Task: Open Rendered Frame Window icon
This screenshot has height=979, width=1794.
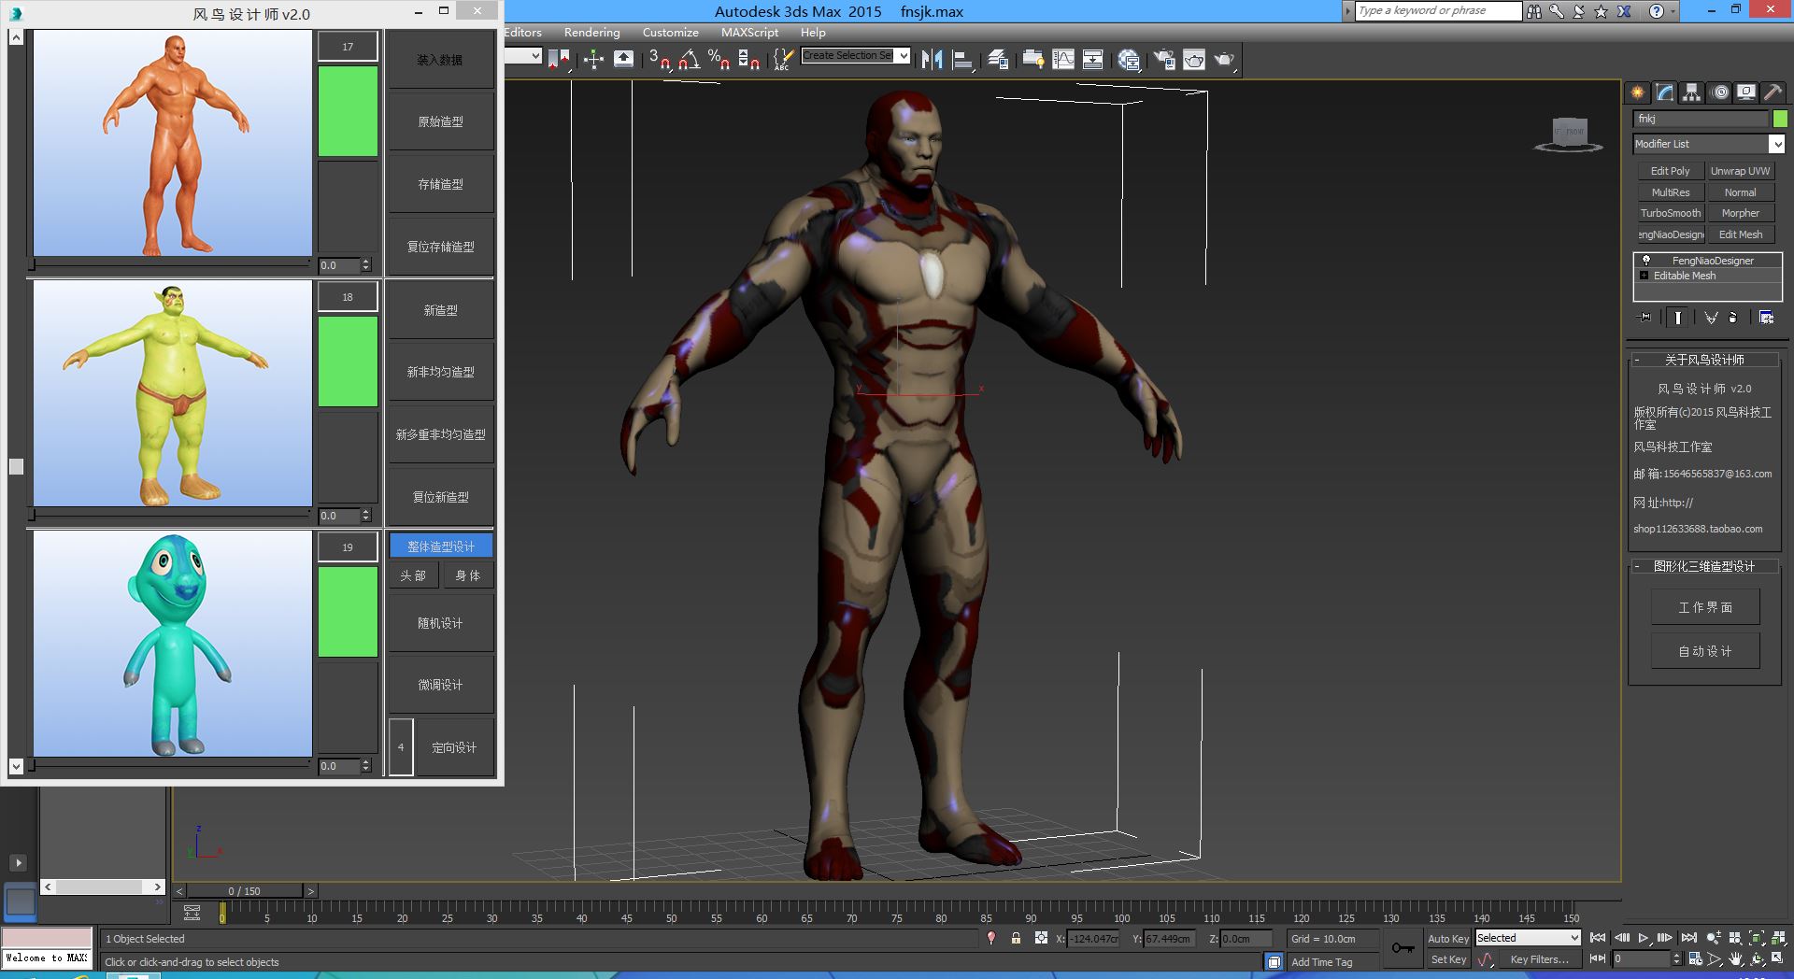Action: (x=1194, y=60)
